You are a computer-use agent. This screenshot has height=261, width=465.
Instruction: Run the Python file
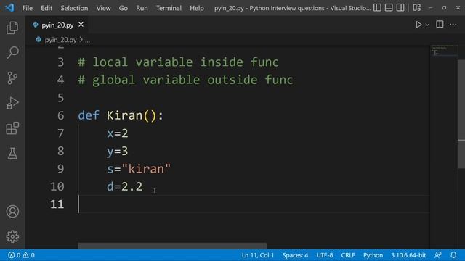pyautogui.click(x=418, y=25)
